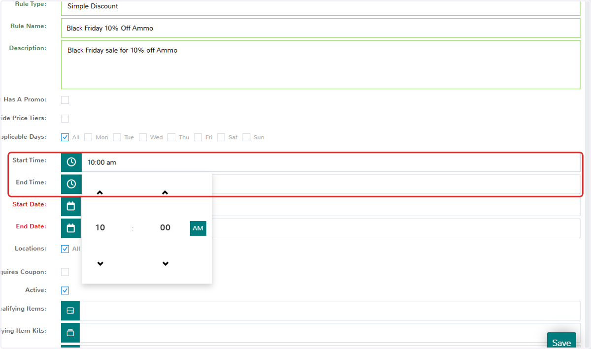
Task: Toggle the AM period button
Action: coord(198,228)
